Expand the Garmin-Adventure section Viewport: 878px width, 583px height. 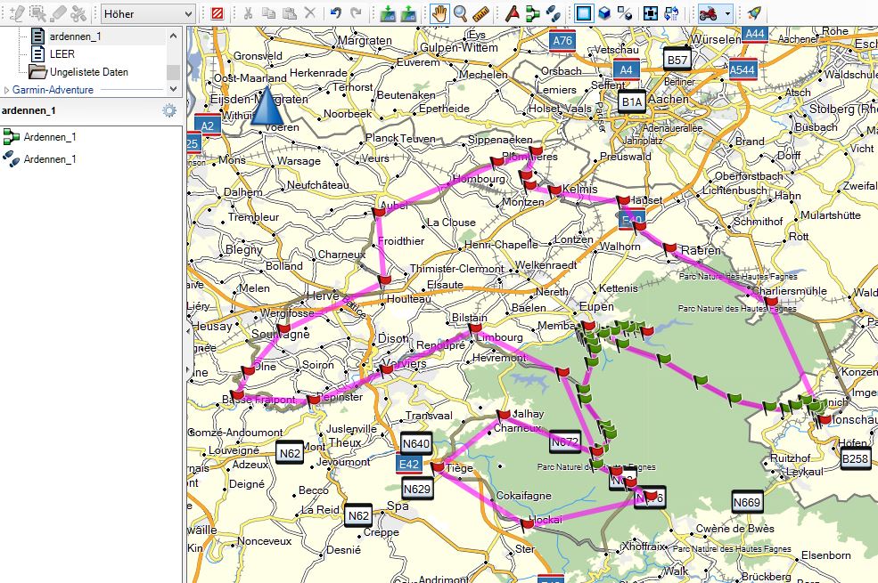coord(7,90)
